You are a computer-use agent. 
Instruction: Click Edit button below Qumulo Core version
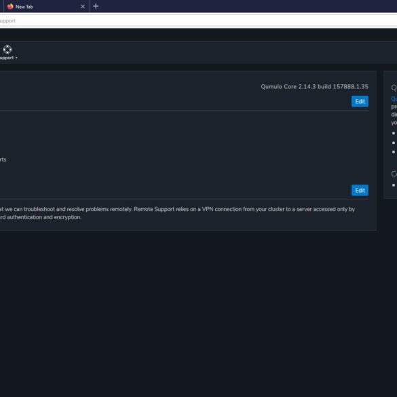(x=360, y=102)
